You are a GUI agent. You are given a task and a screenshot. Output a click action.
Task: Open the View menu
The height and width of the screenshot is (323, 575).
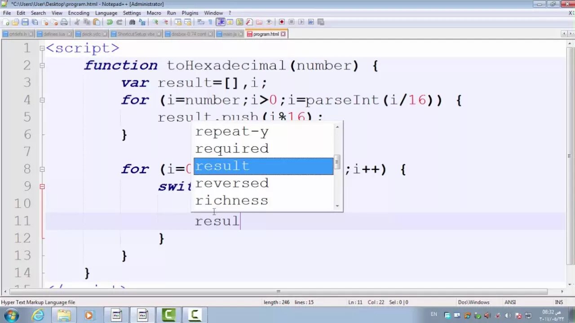[57, 13]
